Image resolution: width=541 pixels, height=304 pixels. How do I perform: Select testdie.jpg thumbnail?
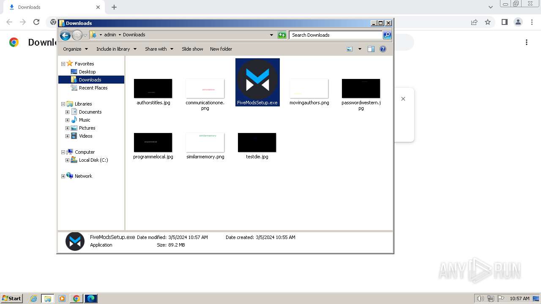click(257, 142)
